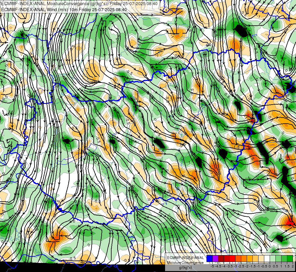This screenshot has width=296, height=272.
Task: Click the purple legend swatch between -5 and -4.5
Action: click(215, 259)
